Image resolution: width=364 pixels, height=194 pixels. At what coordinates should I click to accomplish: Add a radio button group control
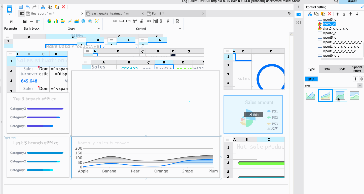tap(162, 21)
